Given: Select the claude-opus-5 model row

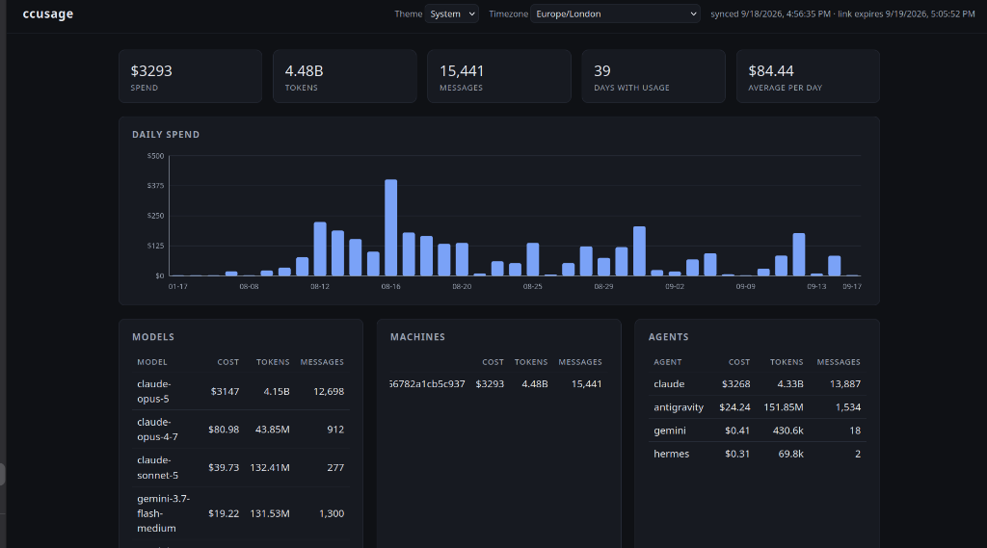Looking at the screenshot, I should coord(241,391).
